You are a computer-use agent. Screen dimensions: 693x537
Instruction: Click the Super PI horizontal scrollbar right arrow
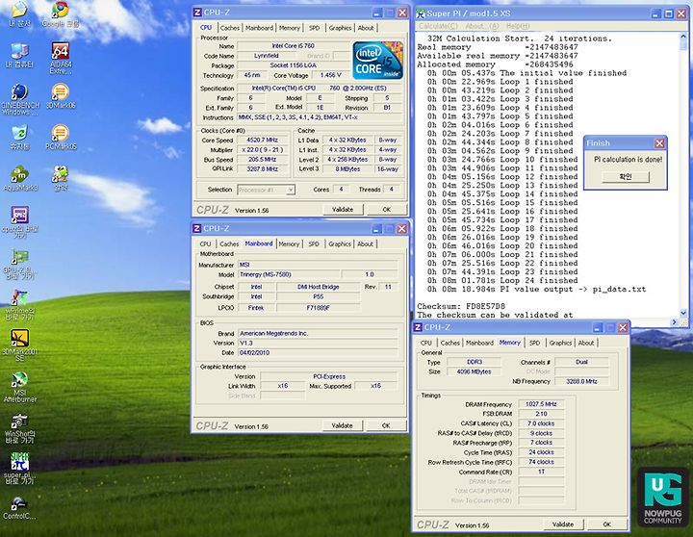pyautogui.click(x=675, y=322)
